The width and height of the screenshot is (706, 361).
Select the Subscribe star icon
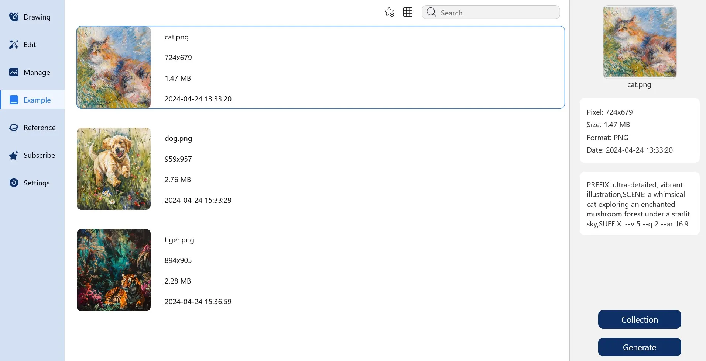(x=14, y=155)
